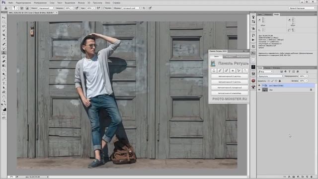Click the third automatic button in Панель Ретушь
The height and width of the screenshot is (179, 318).
tap(230, 88)
